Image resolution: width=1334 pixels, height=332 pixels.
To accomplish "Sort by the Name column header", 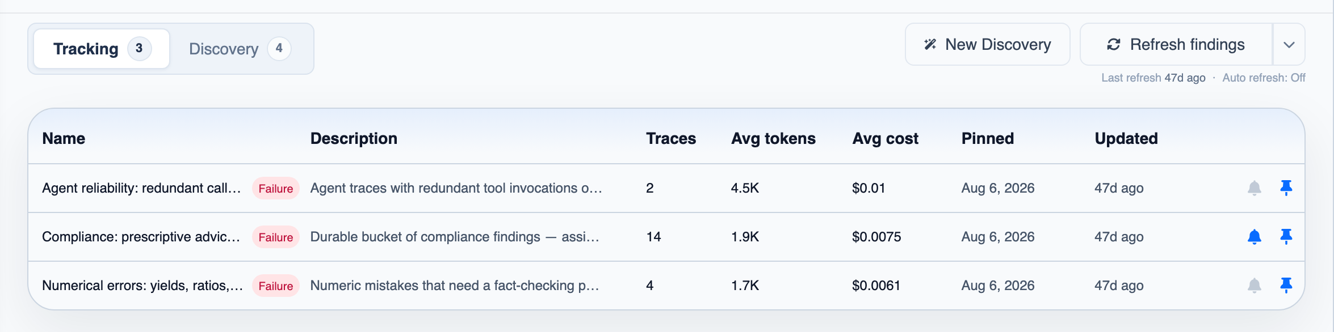I will tap(64, 139).
